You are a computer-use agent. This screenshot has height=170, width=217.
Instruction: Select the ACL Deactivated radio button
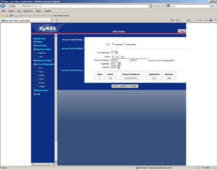tap(124, 44)
